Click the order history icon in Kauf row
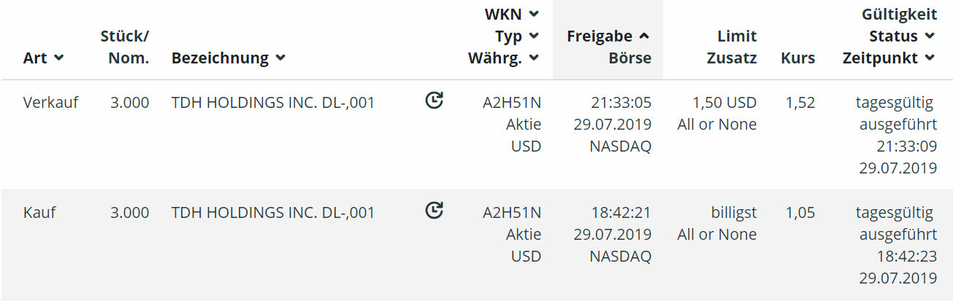The width and height of the screenshot is (953, 301). [x=435, y=211]
